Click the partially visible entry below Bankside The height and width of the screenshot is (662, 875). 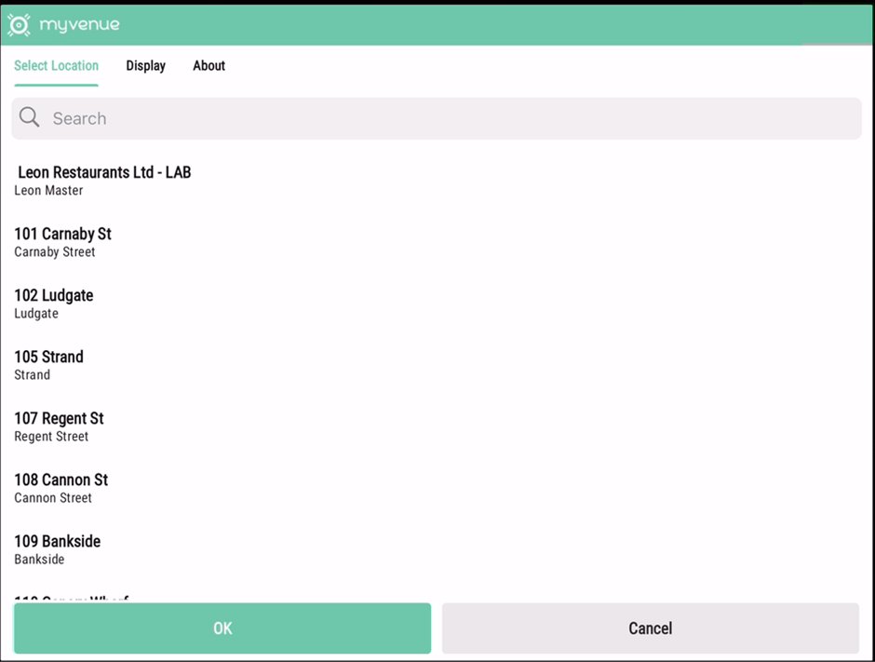point(72,598)
